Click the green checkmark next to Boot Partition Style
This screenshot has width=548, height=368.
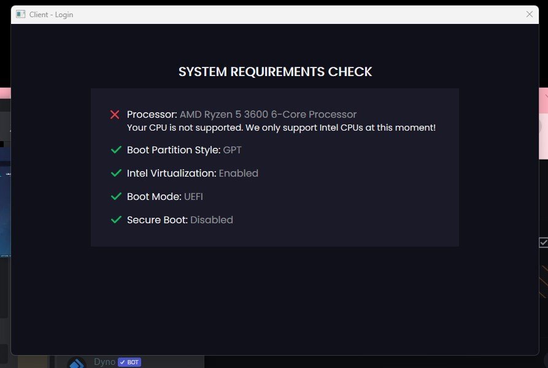pos(115,150)
